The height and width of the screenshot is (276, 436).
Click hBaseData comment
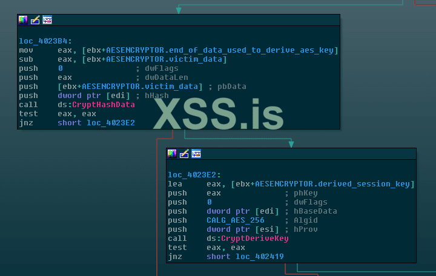[315, 211]
